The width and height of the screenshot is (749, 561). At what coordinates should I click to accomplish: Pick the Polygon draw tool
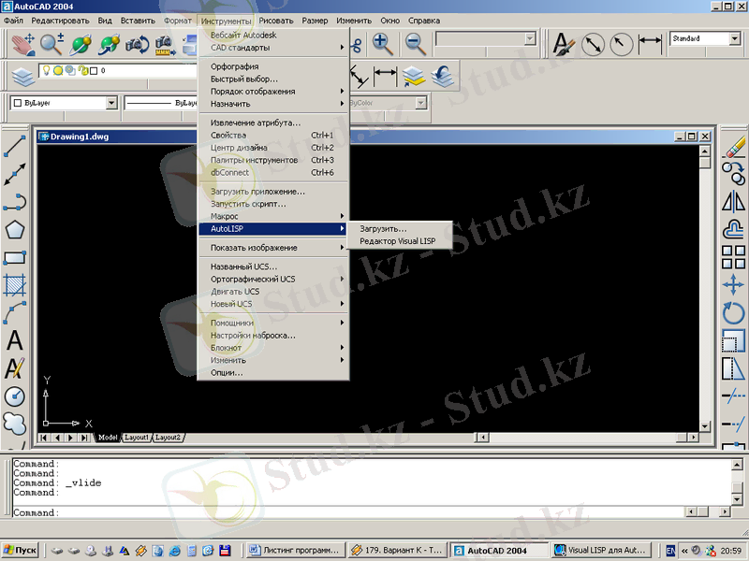pyautogui.click(x=14, y=229)
